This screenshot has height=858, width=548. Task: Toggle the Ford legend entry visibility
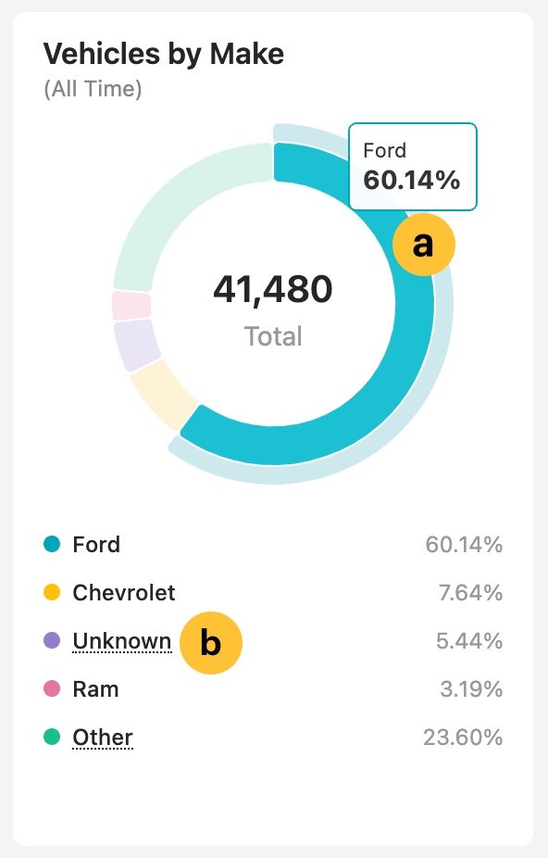tap(96, 545)
